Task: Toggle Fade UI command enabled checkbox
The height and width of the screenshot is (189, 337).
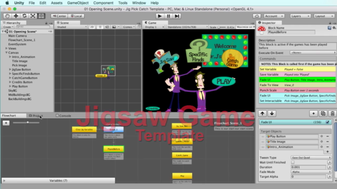Action: tap(328, 122)
